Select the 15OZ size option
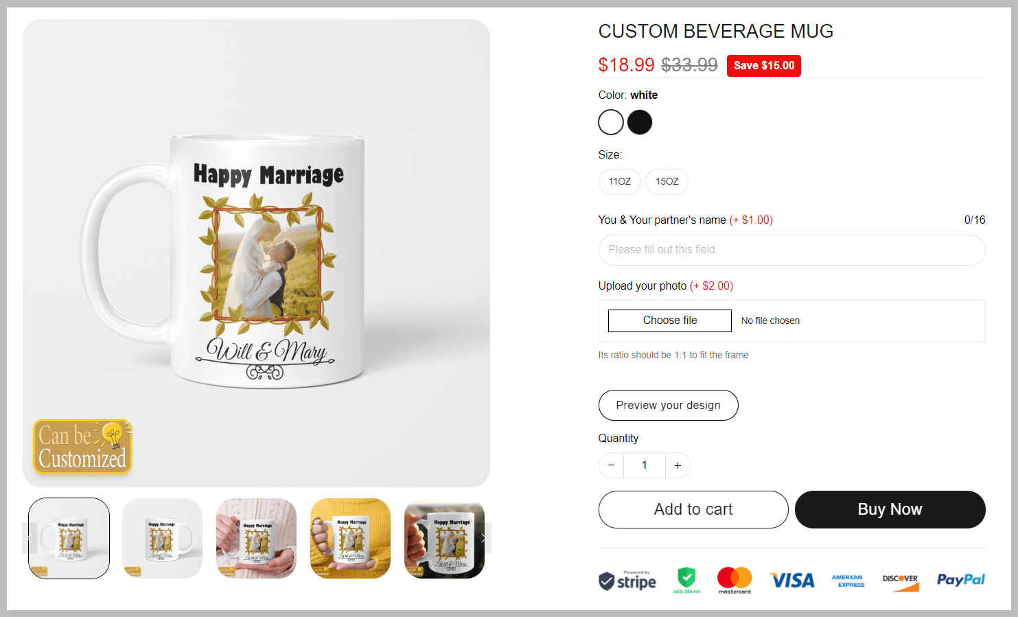 point(667,182)
